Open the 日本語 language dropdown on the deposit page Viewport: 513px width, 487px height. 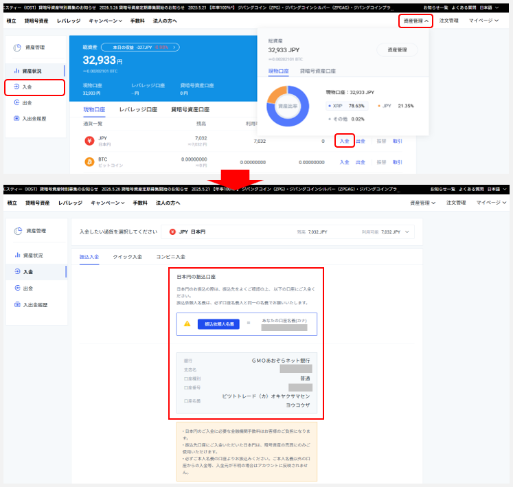(x=497, y=189)
